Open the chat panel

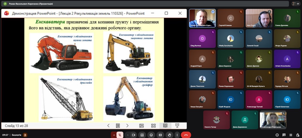click(284, 135)
